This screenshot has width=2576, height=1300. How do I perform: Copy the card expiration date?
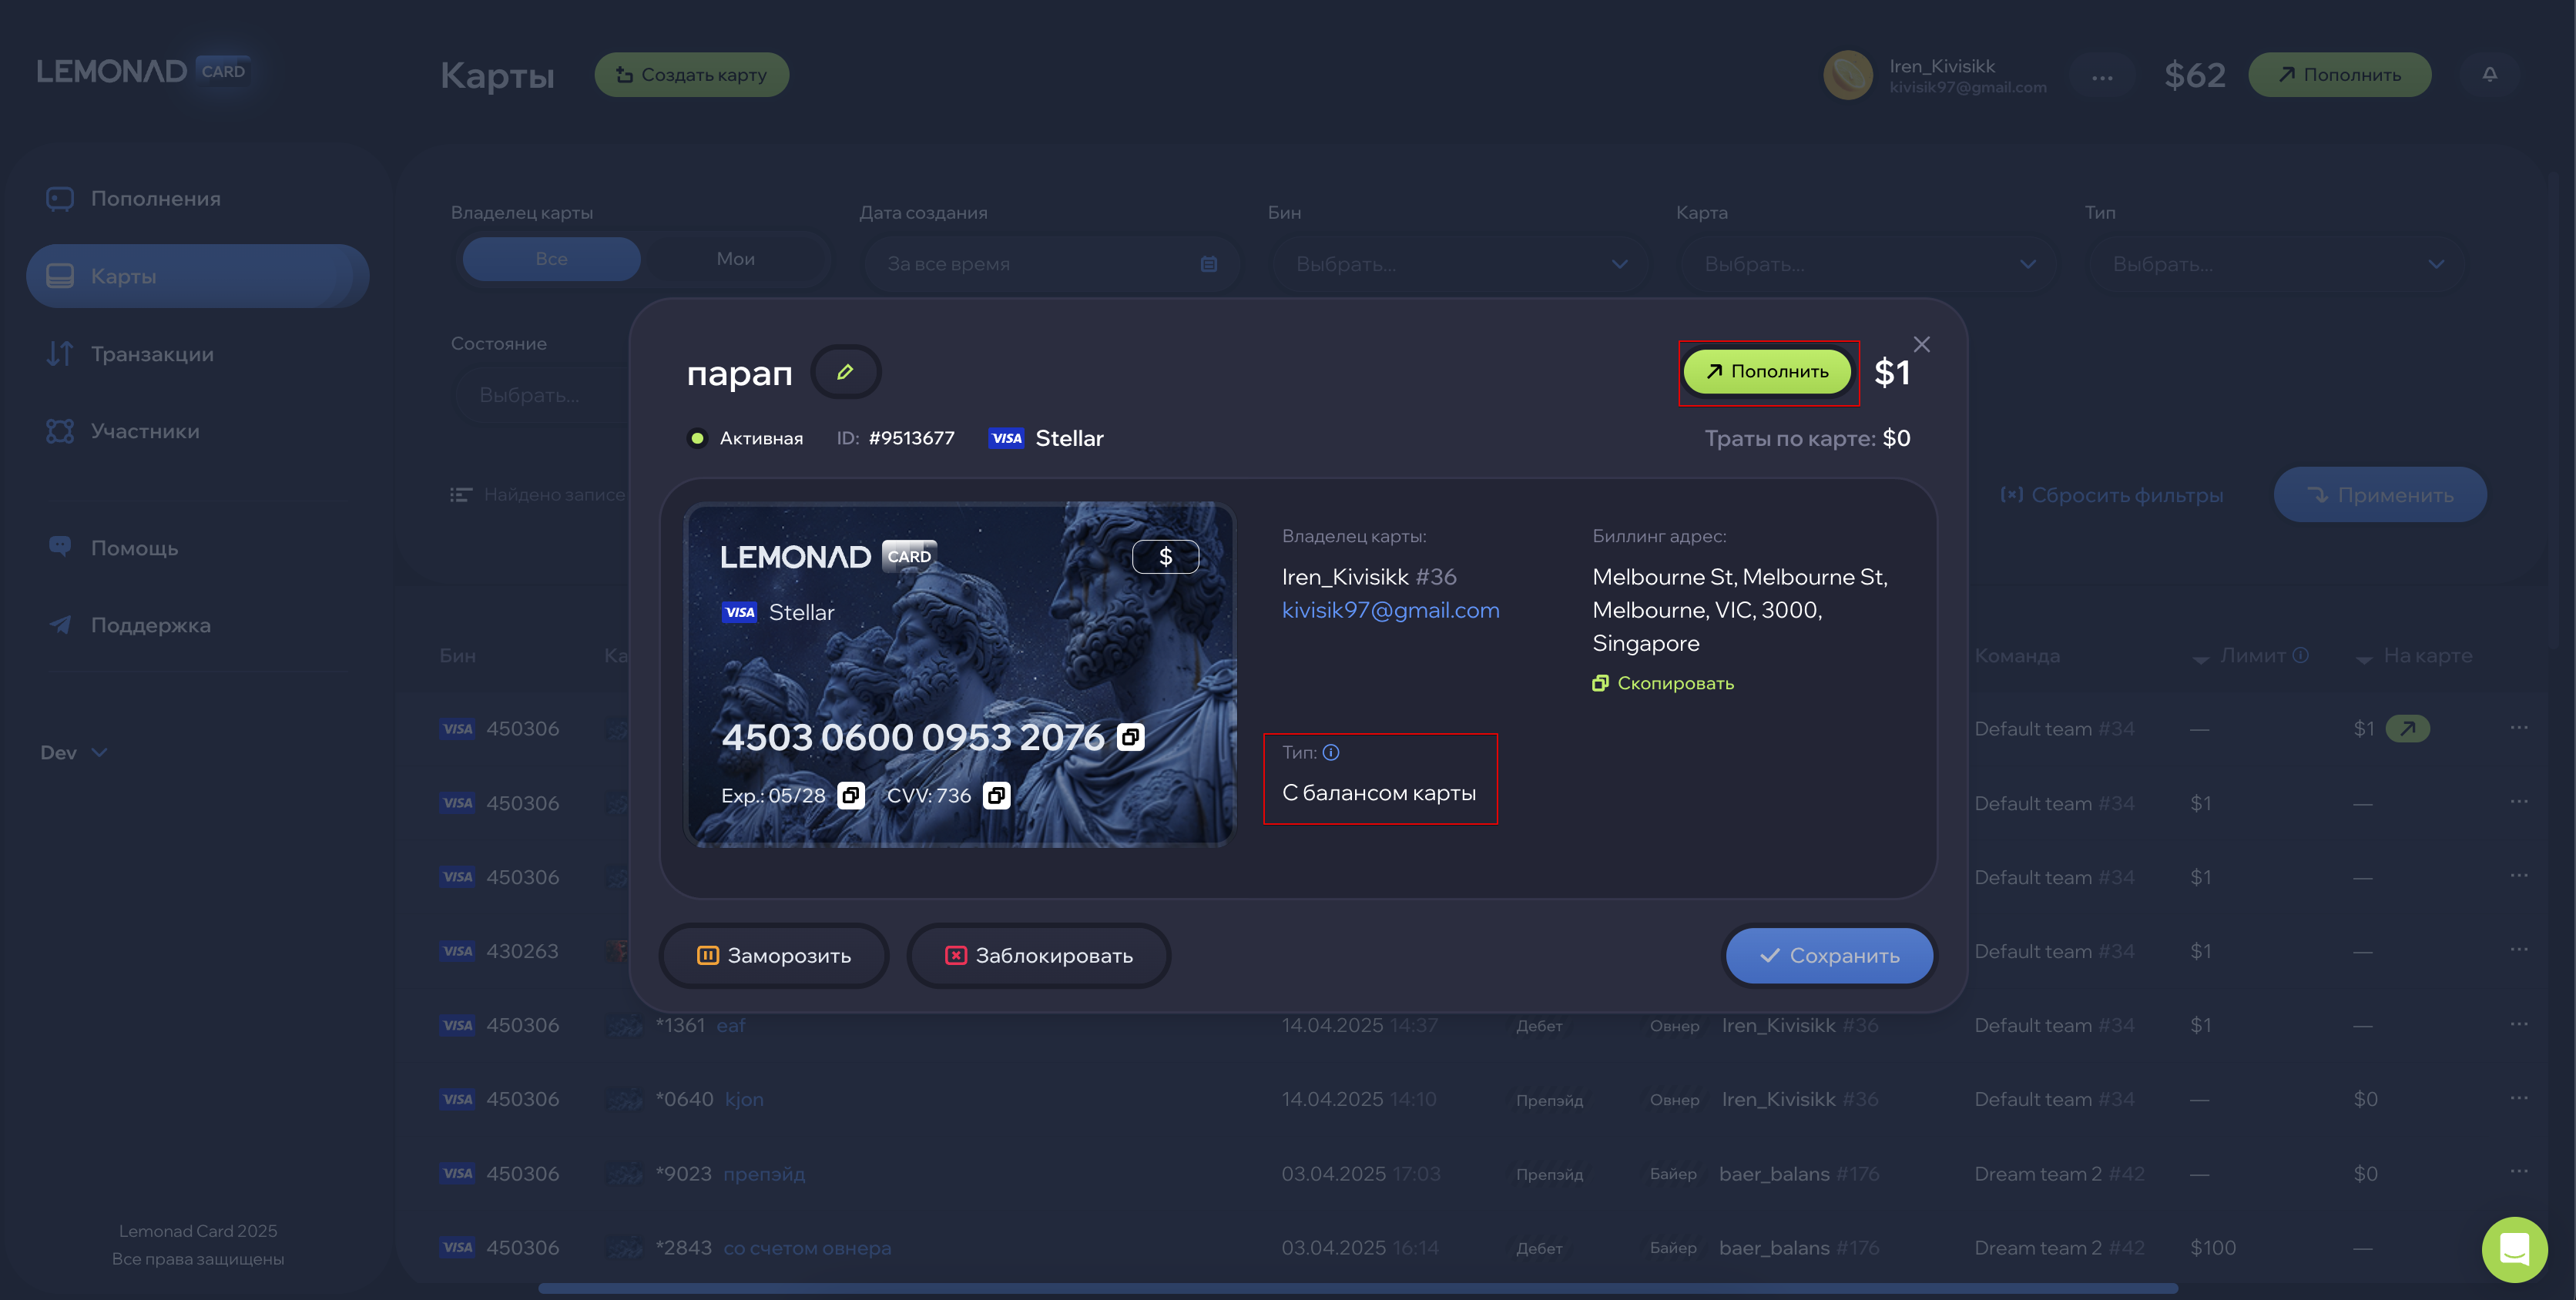click(850, 795)
